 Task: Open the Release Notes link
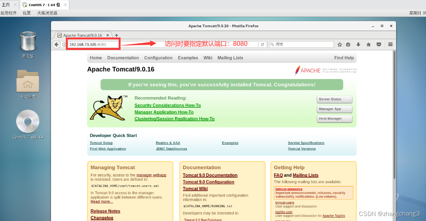click(105, 211)
